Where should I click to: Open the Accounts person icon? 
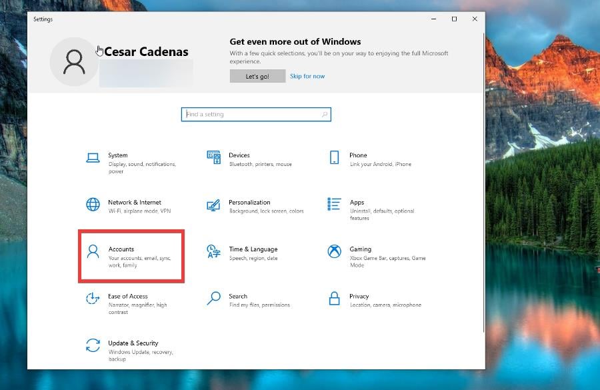click(x=93, y=251)
